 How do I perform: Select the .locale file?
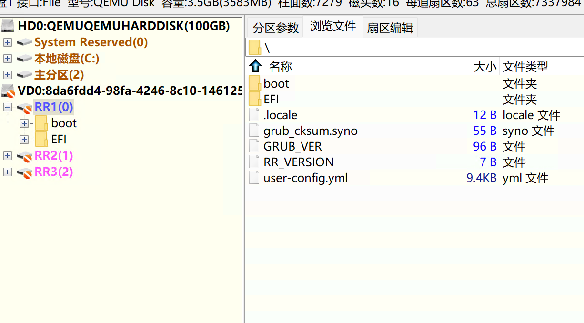pyautogui.click(x=280, y=115)
